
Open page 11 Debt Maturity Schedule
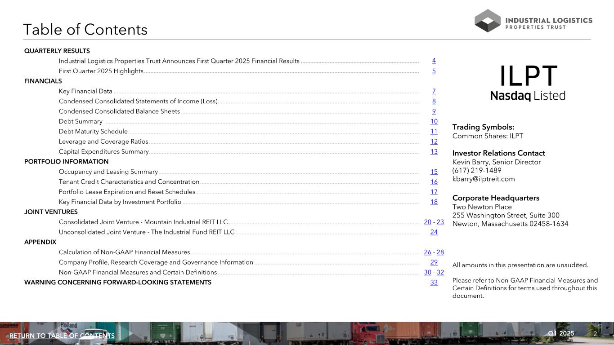click(x=434, y=132)
